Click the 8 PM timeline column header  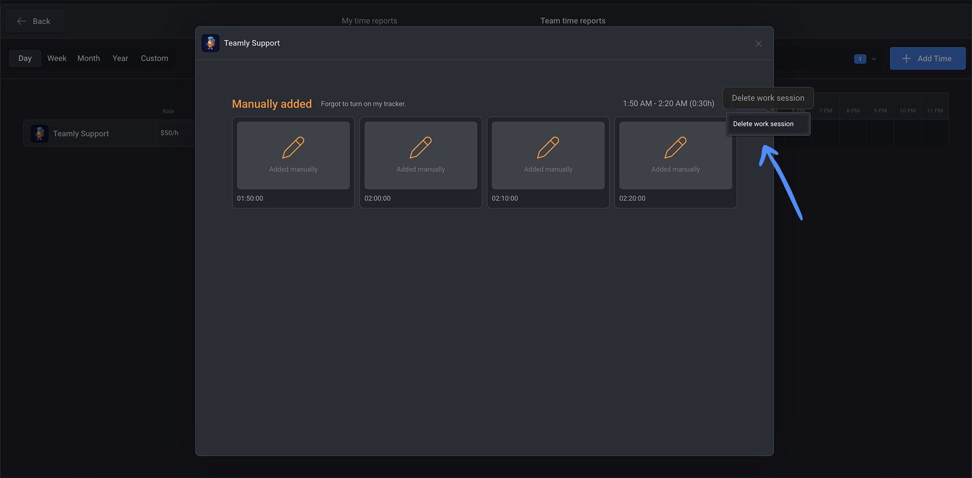(853, 111)
